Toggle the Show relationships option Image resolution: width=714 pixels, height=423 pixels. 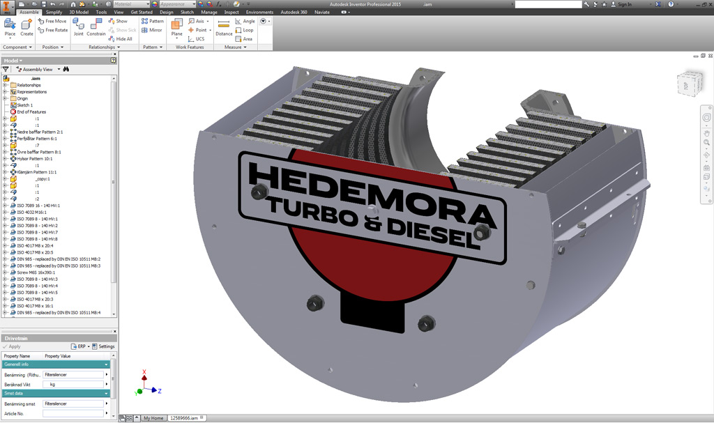[118, 21]
